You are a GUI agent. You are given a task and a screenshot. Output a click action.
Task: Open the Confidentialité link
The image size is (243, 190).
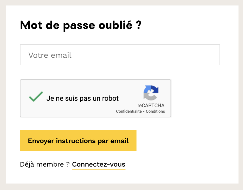[x=129, y=111]
